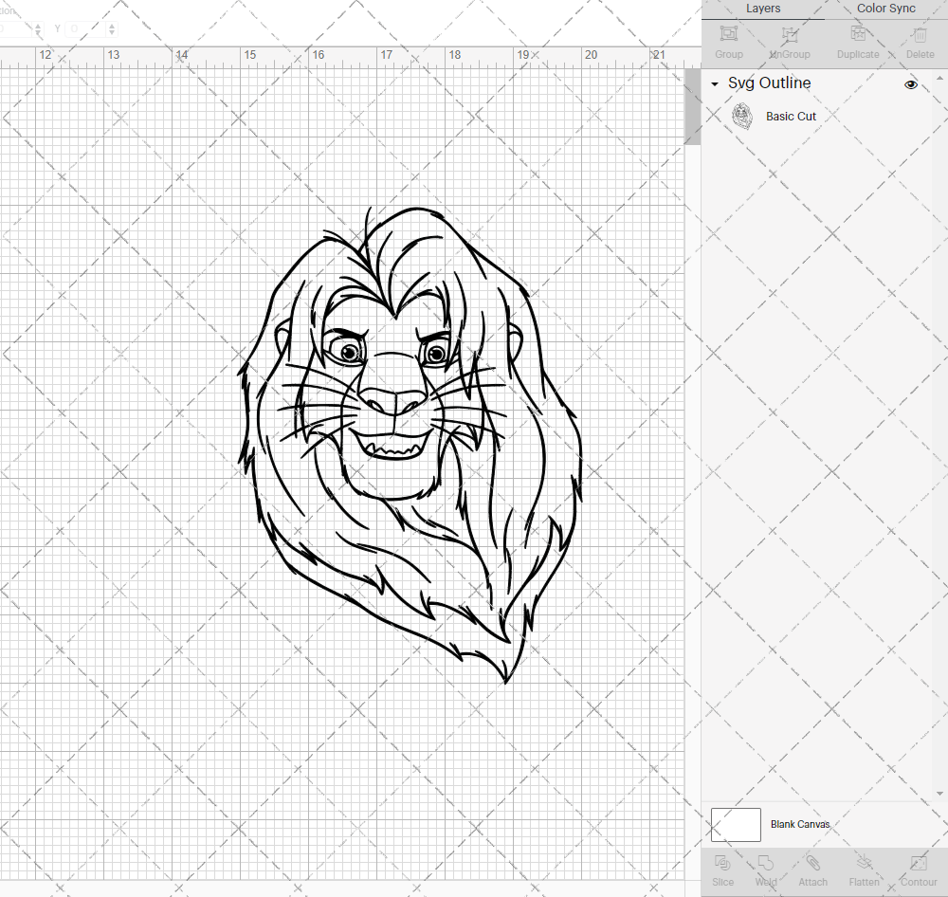Screen dimensions: 948x897
Task: Select the Basic Cut layer
Action: click(x=792, y=116)
